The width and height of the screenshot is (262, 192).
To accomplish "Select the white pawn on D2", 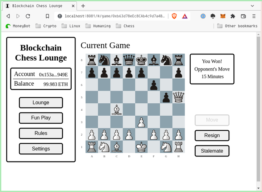I will click(x=129, y=135).
